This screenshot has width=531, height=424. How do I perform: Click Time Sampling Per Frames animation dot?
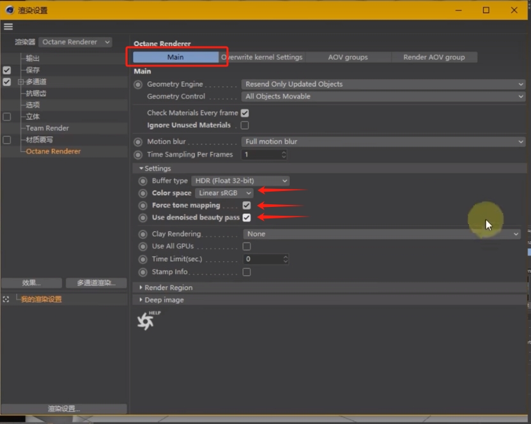click(138, 155)
